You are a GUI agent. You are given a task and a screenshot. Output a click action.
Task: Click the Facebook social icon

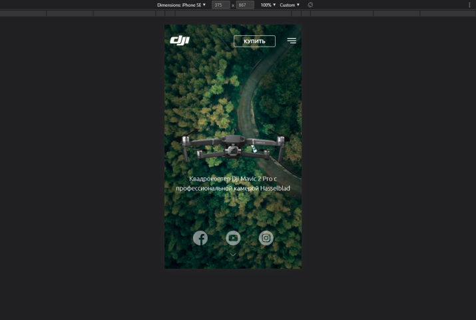pyautogui.click(x=200, y=238)
